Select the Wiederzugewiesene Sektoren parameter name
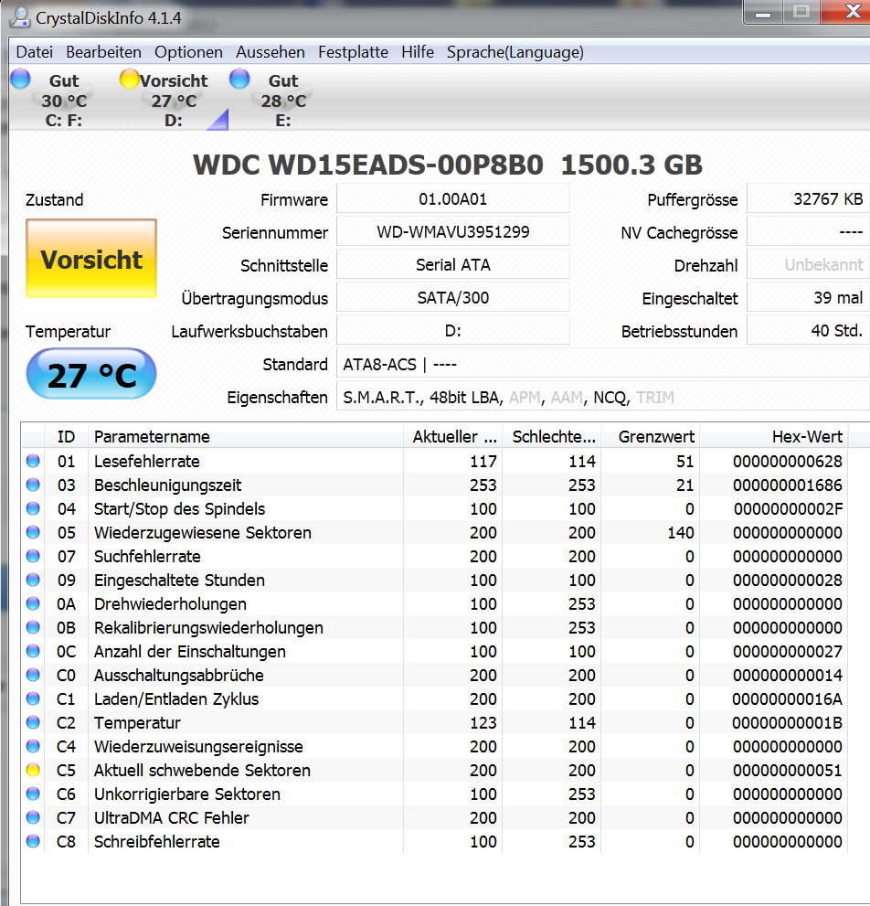 tap(203, 532)
